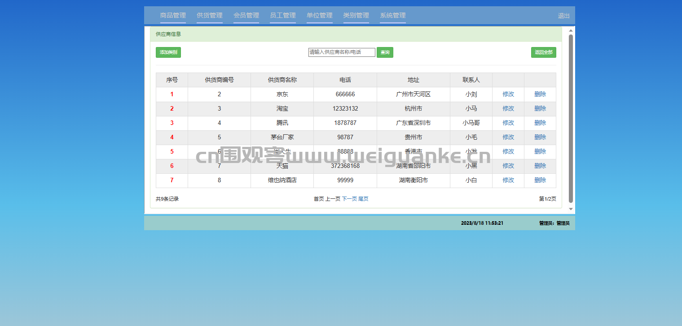Jump to the 尾页 last page
The height and width of the screenshot is (326, 682).
363,199
